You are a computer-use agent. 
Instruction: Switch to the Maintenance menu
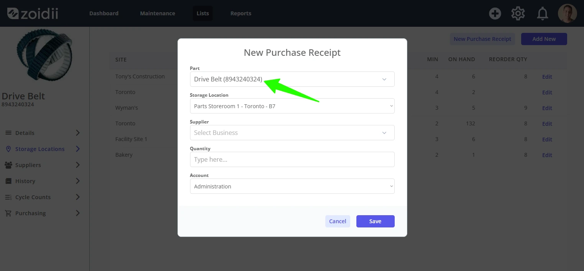tap(157, 13)
